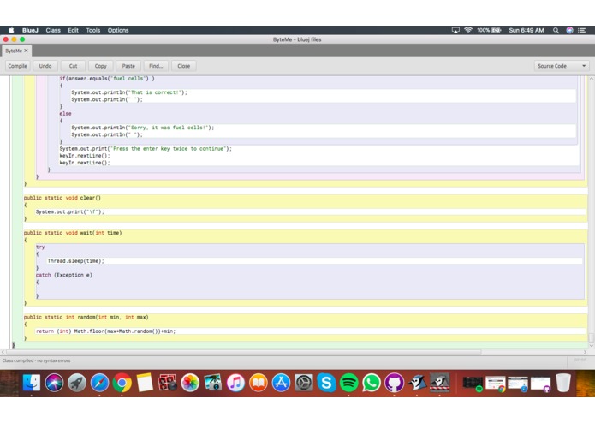
Task: Open the Photos flower icon in dock
Action: [190, 383]
